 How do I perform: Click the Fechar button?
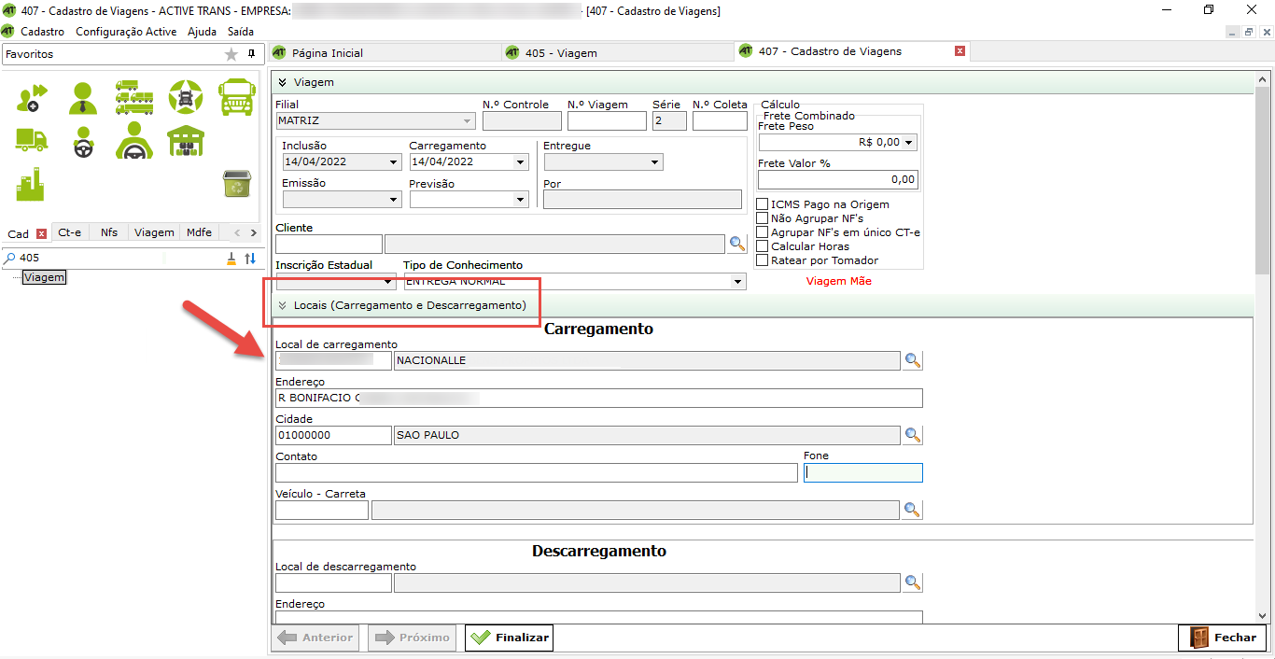coord(1223,638)
